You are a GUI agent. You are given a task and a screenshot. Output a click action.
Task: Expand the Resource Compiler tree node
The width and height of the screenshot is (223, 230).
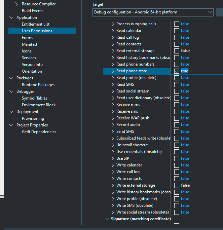(16, 4)
